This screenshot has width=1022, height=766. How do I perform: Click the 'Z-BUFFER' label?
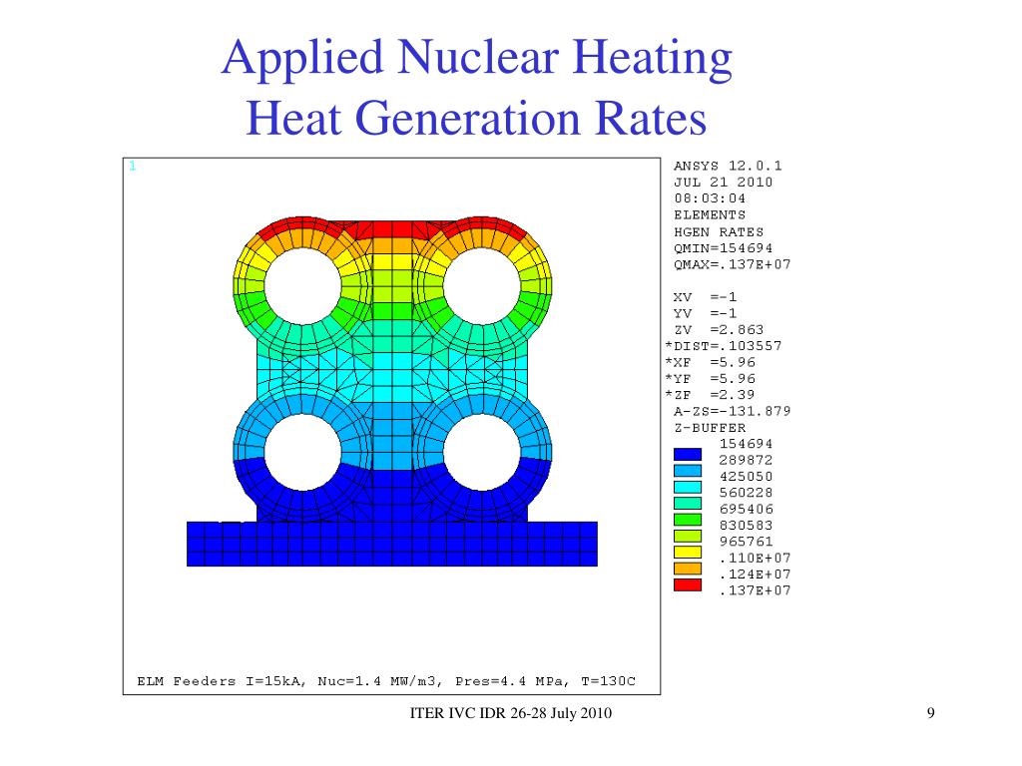710,428
